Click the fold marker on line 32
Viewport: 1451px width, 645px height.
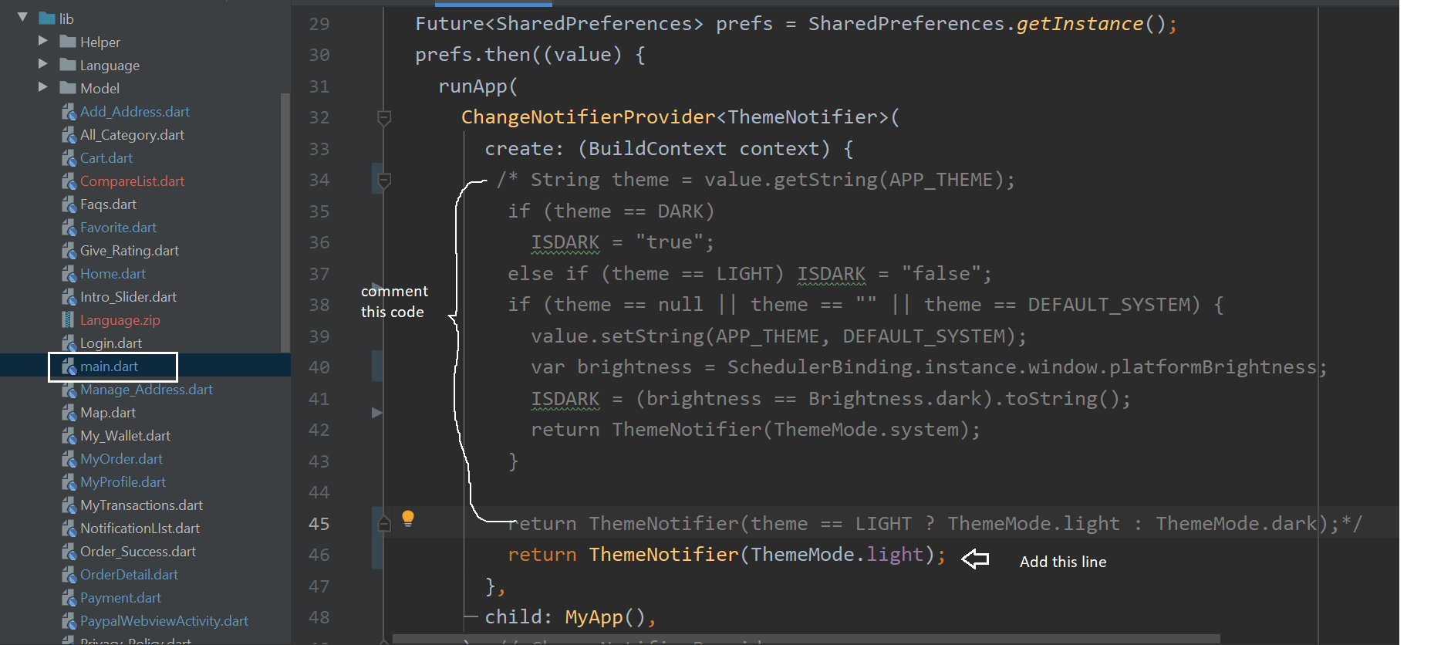point(383,117)
